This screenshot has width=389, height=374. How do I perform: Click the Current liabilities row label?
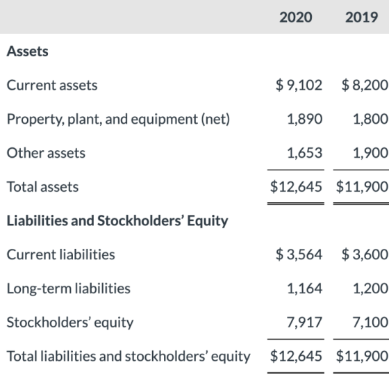[x=61, y=255]
